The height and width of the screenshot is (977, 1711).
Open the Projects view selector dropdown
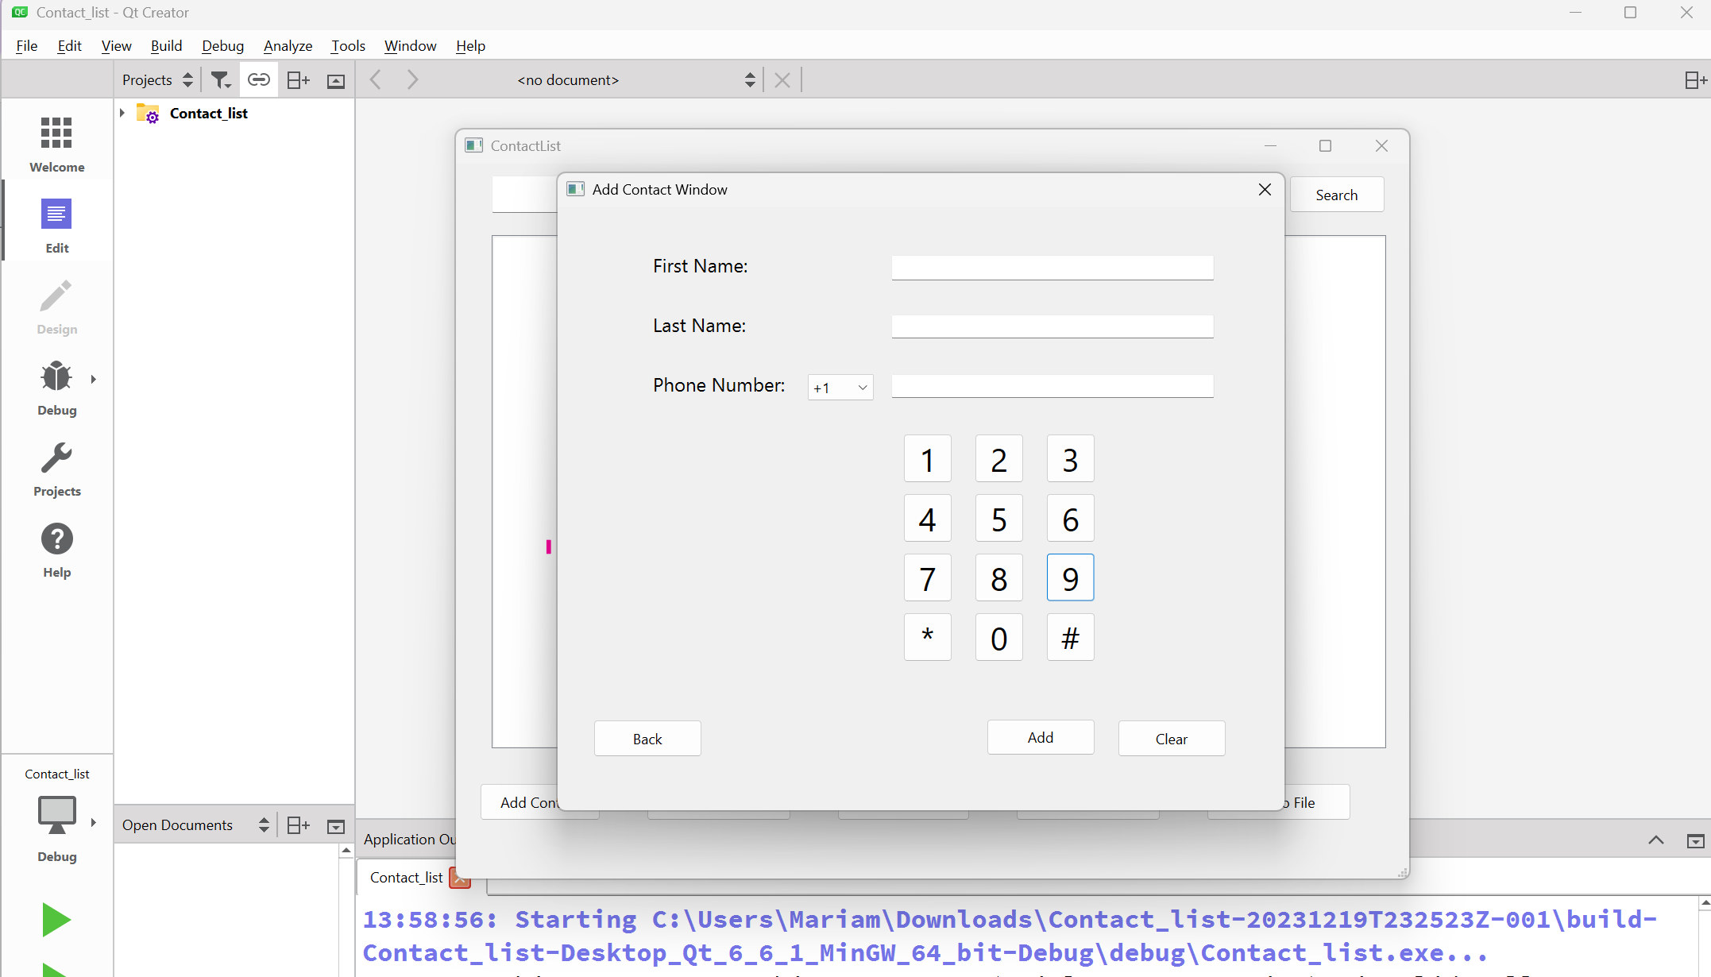[157, 79]
